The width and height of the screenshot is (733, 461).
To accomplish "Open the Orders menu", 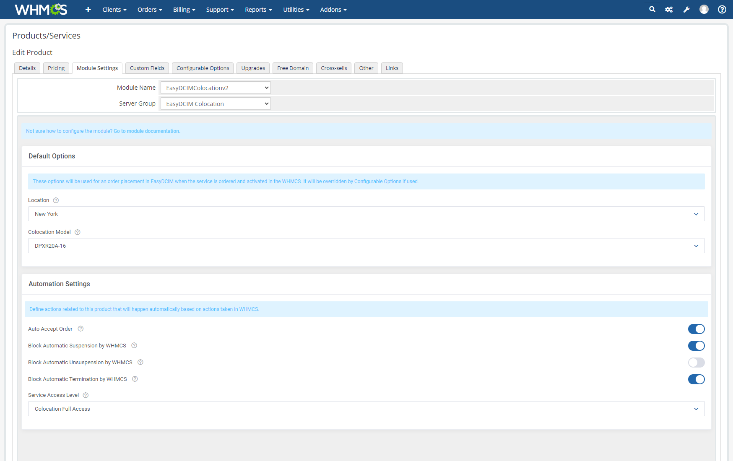I will (150, 10).
